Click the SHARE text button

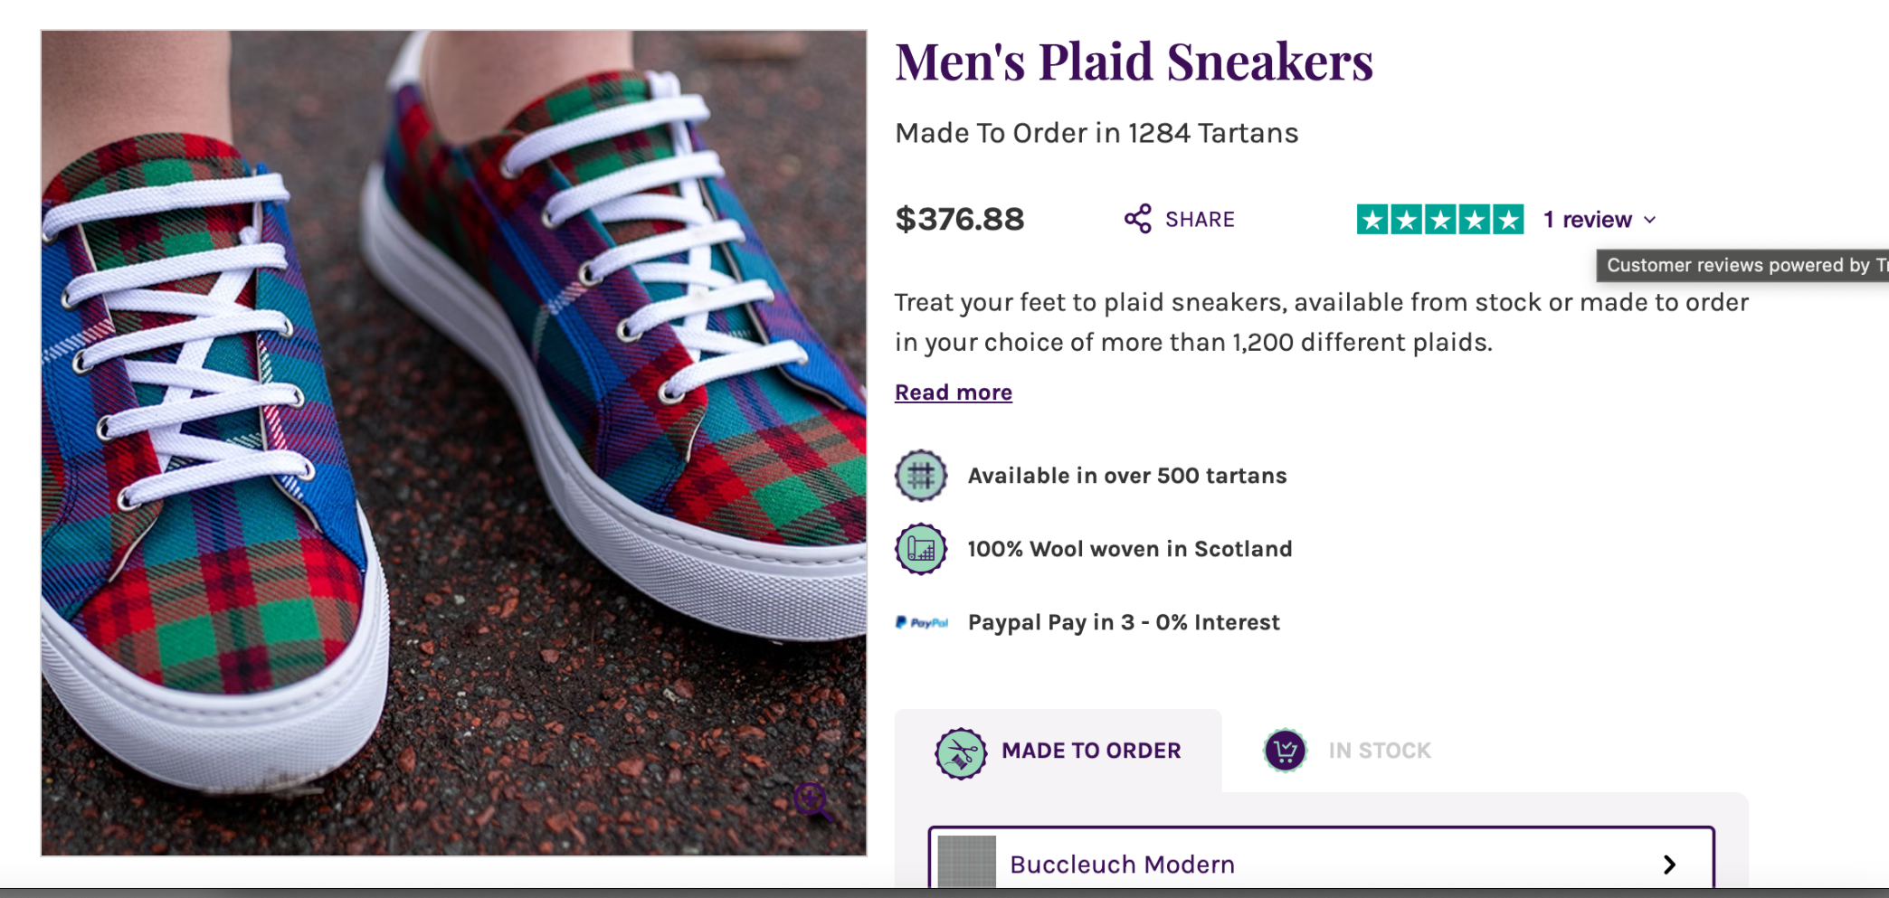click(1200, 220)
